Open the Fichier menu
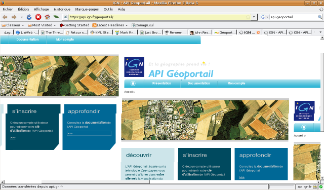Image resolution: width=324 pixels, height=190 pixels. [8, 9]
